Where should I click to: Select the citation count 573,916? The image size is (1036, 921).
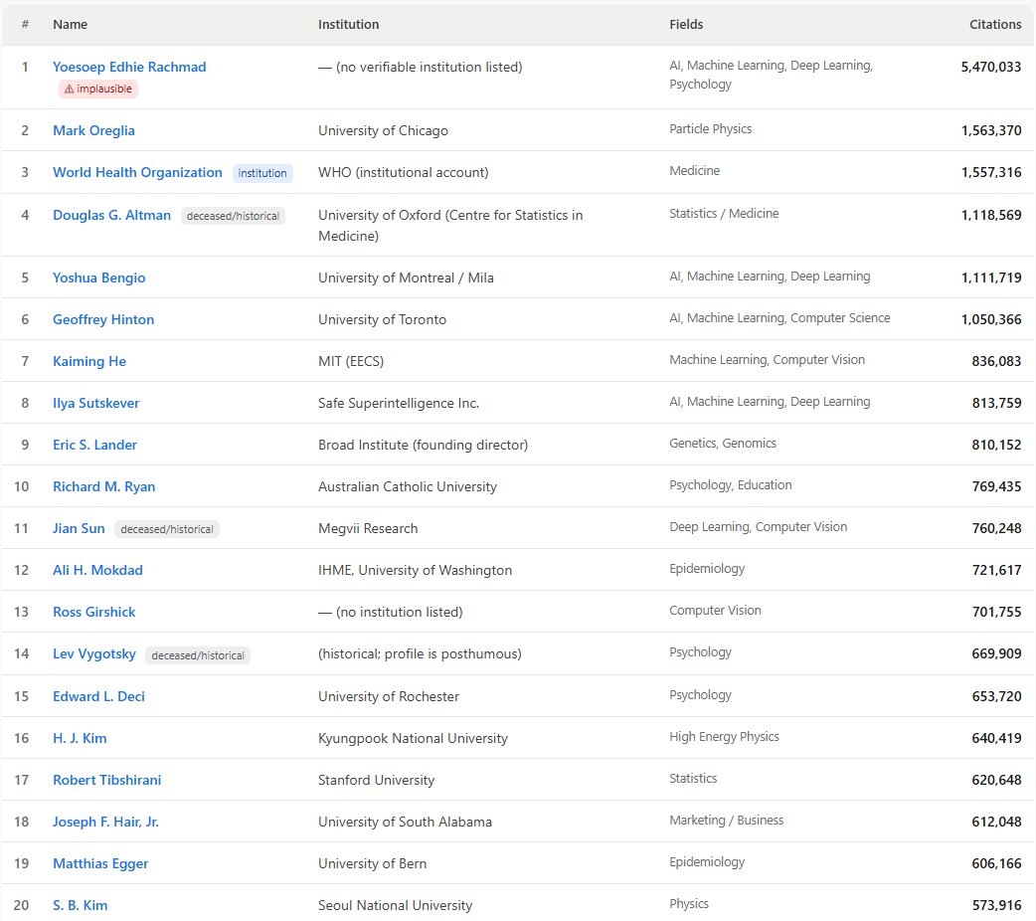click(996, 905)
